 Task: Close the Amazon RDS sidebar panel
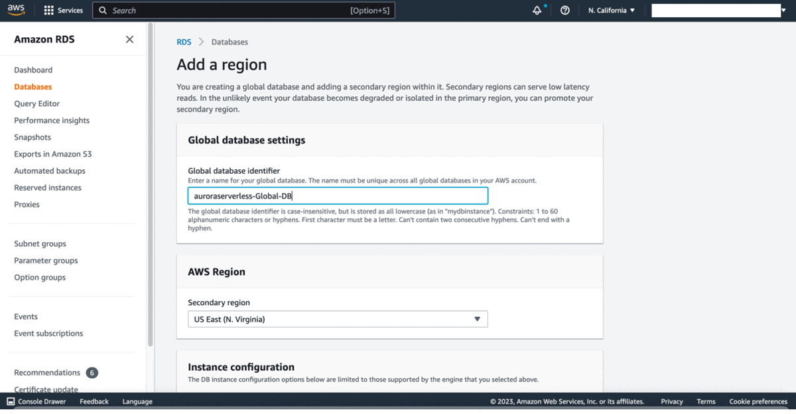point(129,39)
